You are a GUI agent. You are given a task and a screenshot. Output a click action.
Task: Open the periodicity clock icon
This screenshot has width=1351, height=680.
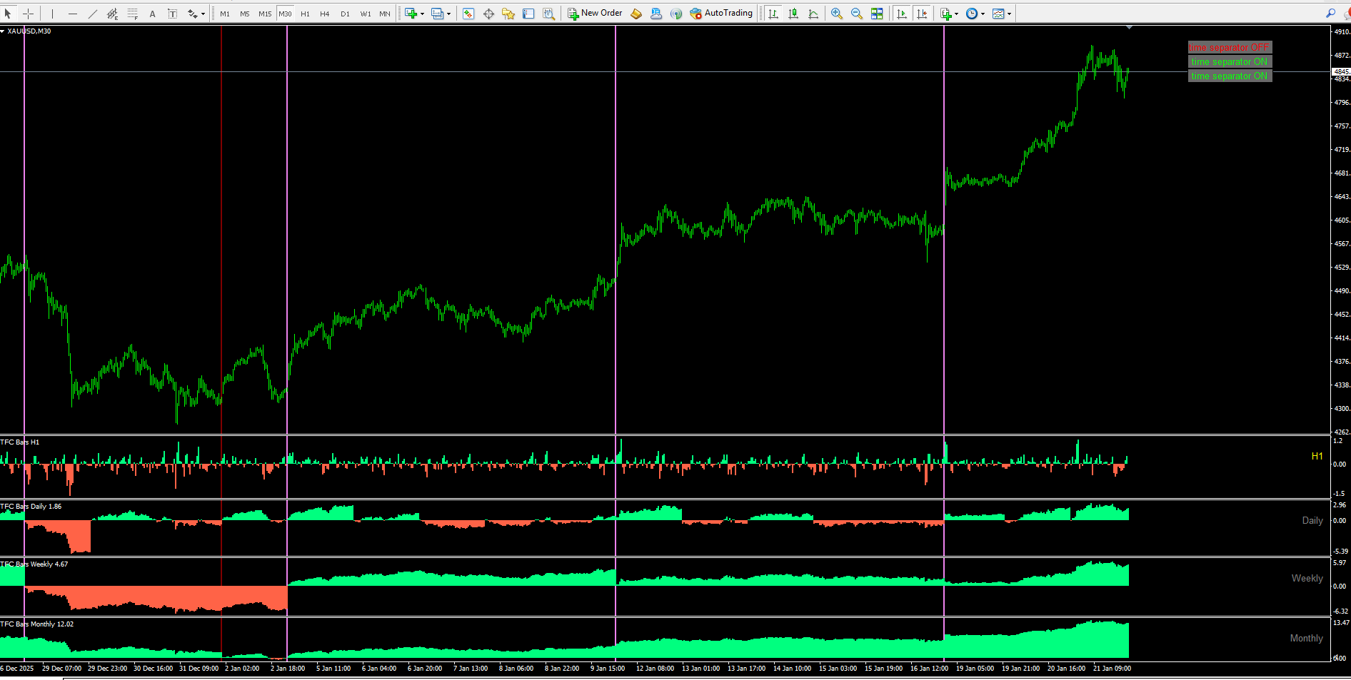pos(972,14)
